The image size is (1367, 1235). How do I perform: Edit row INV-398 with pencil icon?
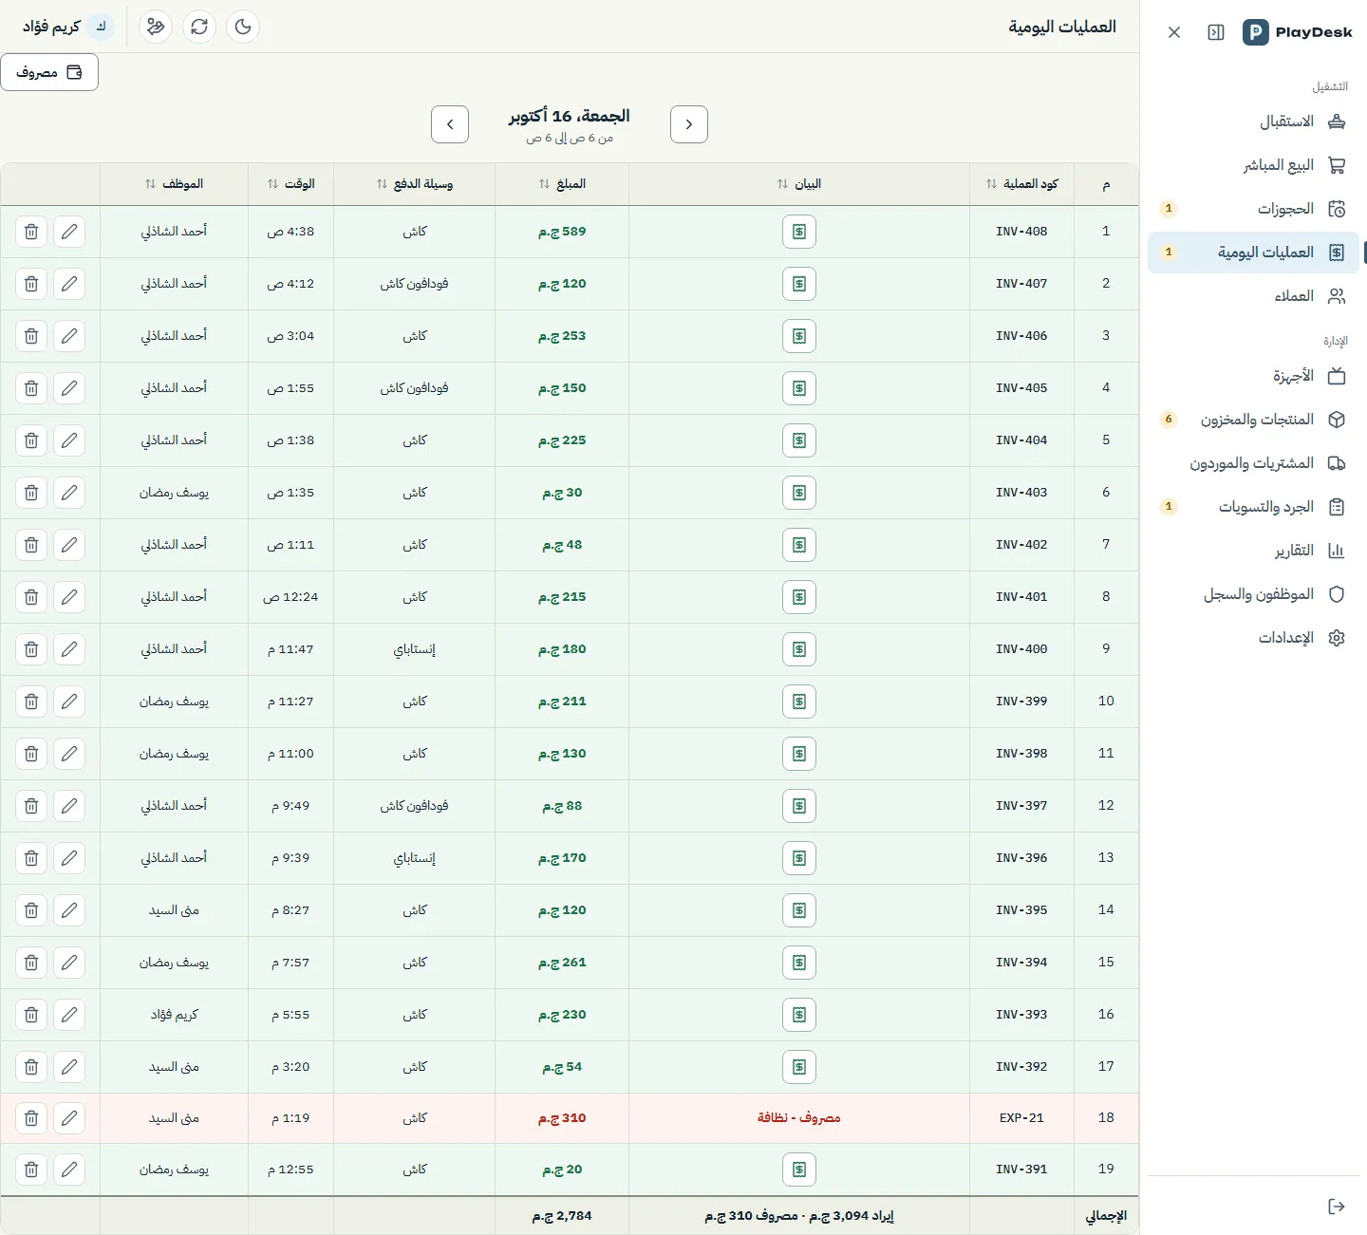69,754
